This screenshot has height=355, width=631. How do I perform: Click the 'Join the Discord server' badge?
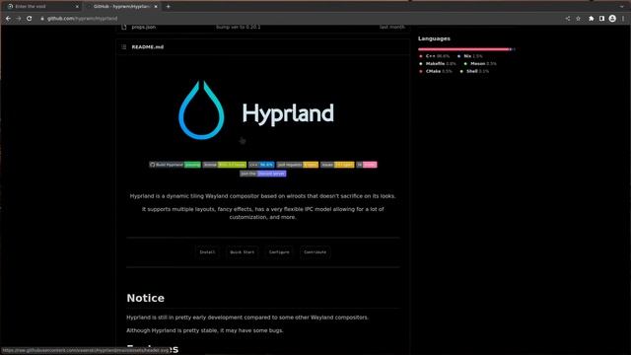coord(263,174)
